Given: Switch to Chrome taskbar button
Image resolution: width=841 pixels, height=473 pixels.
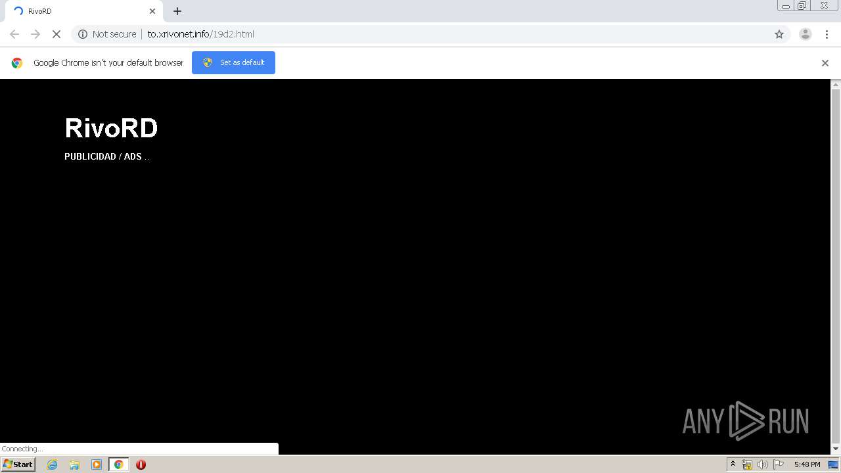Looking at the screenshot, I should (119, 464).
